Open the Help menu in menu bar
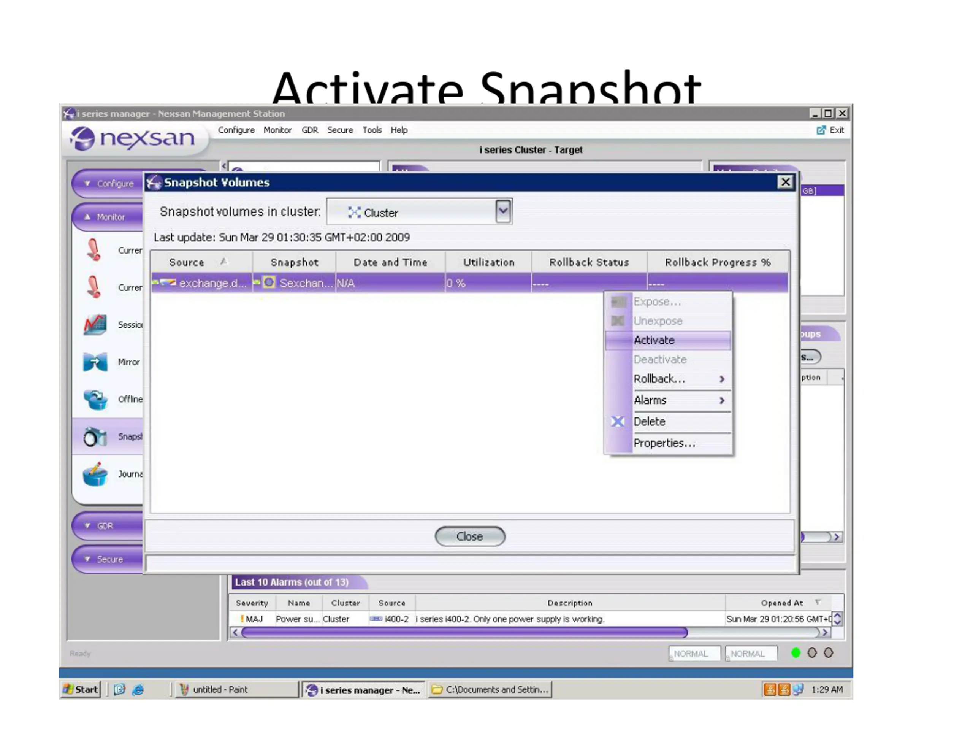973x730 pixels. coord(399,130)
